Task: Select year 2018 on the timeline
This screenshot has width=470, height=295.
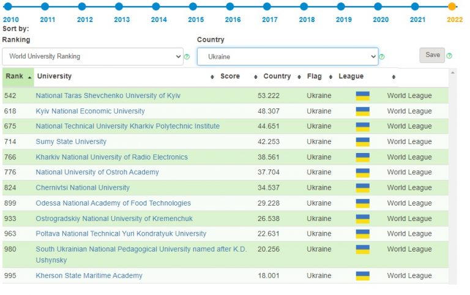Action: 304,6
